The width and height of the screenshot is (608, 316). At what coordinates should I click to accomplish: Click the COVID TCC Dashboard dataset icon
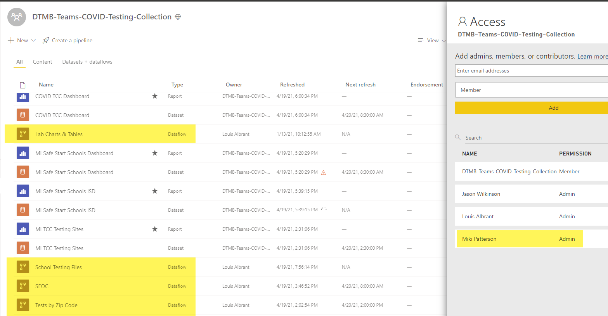(x=23, y=115)
